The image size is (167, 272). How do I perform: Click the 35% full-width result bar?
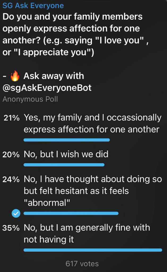[93, 250]
